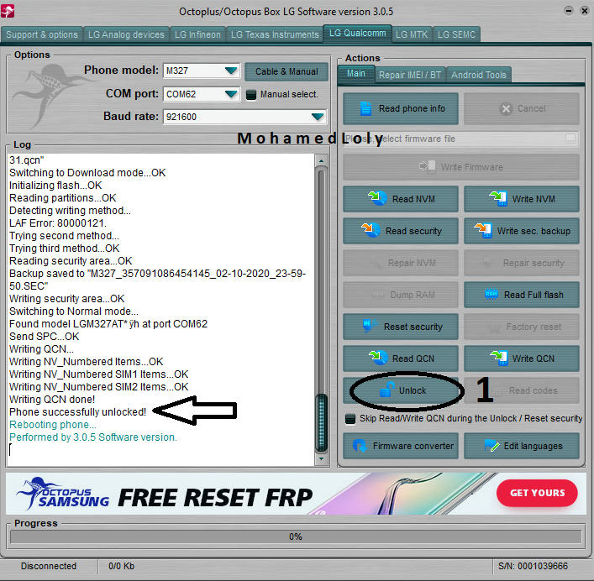Click the Octoplus app logo in title bar
Viewport: 594px width, 581px height.
tap(8, 11)
